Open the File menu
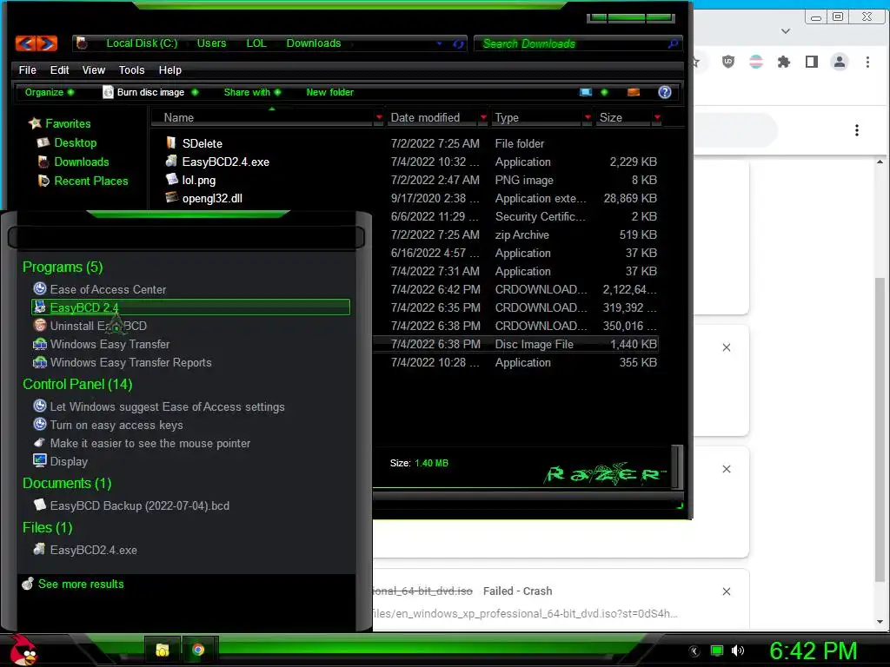This screenshot has width=890, height=667. click(27, 69)
